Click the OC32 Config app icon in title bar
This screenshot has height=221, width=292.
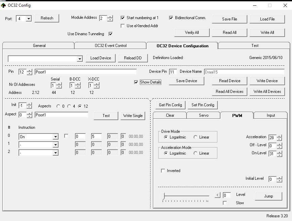point(4,5)
